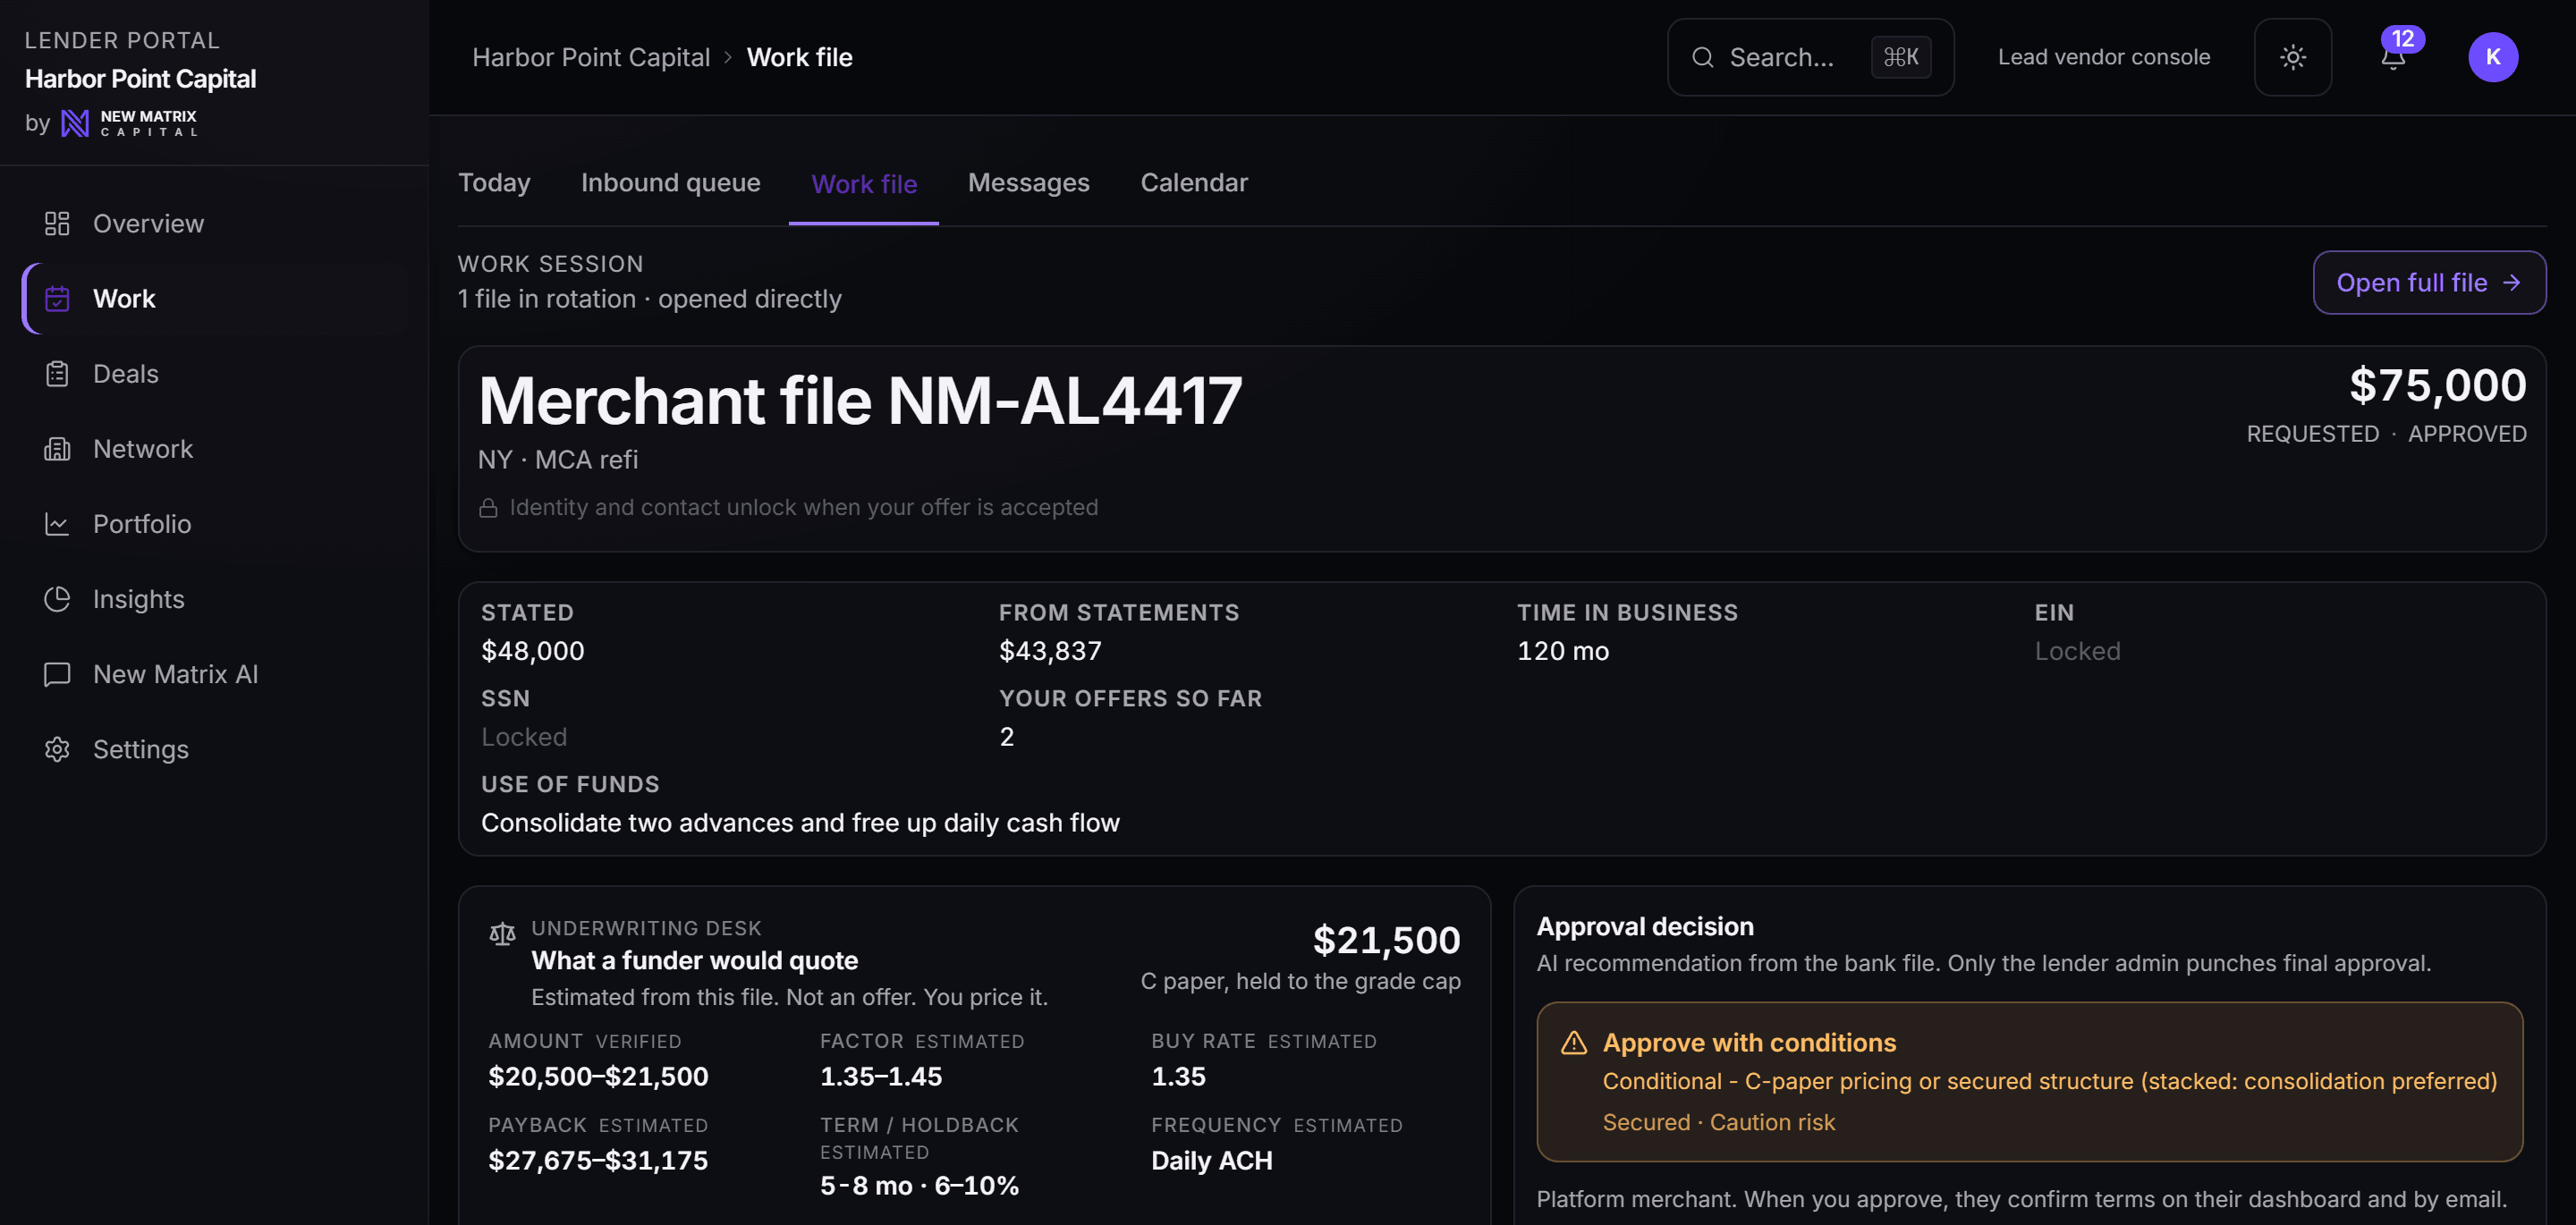Click the $48,000 stated value
2576x1225 pixels.
pyautogui.click(x=532, y=651)
